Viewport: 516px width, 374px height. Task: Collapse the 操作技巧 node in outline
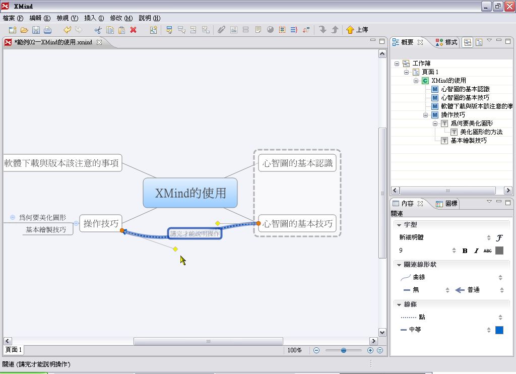425,115
